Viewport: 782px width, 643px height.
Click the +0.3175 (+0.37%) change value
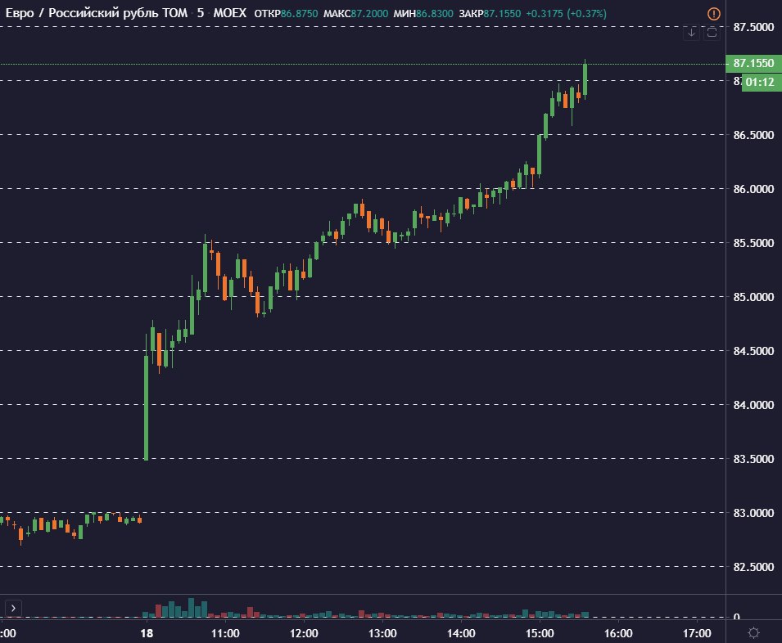pos(566,13)
